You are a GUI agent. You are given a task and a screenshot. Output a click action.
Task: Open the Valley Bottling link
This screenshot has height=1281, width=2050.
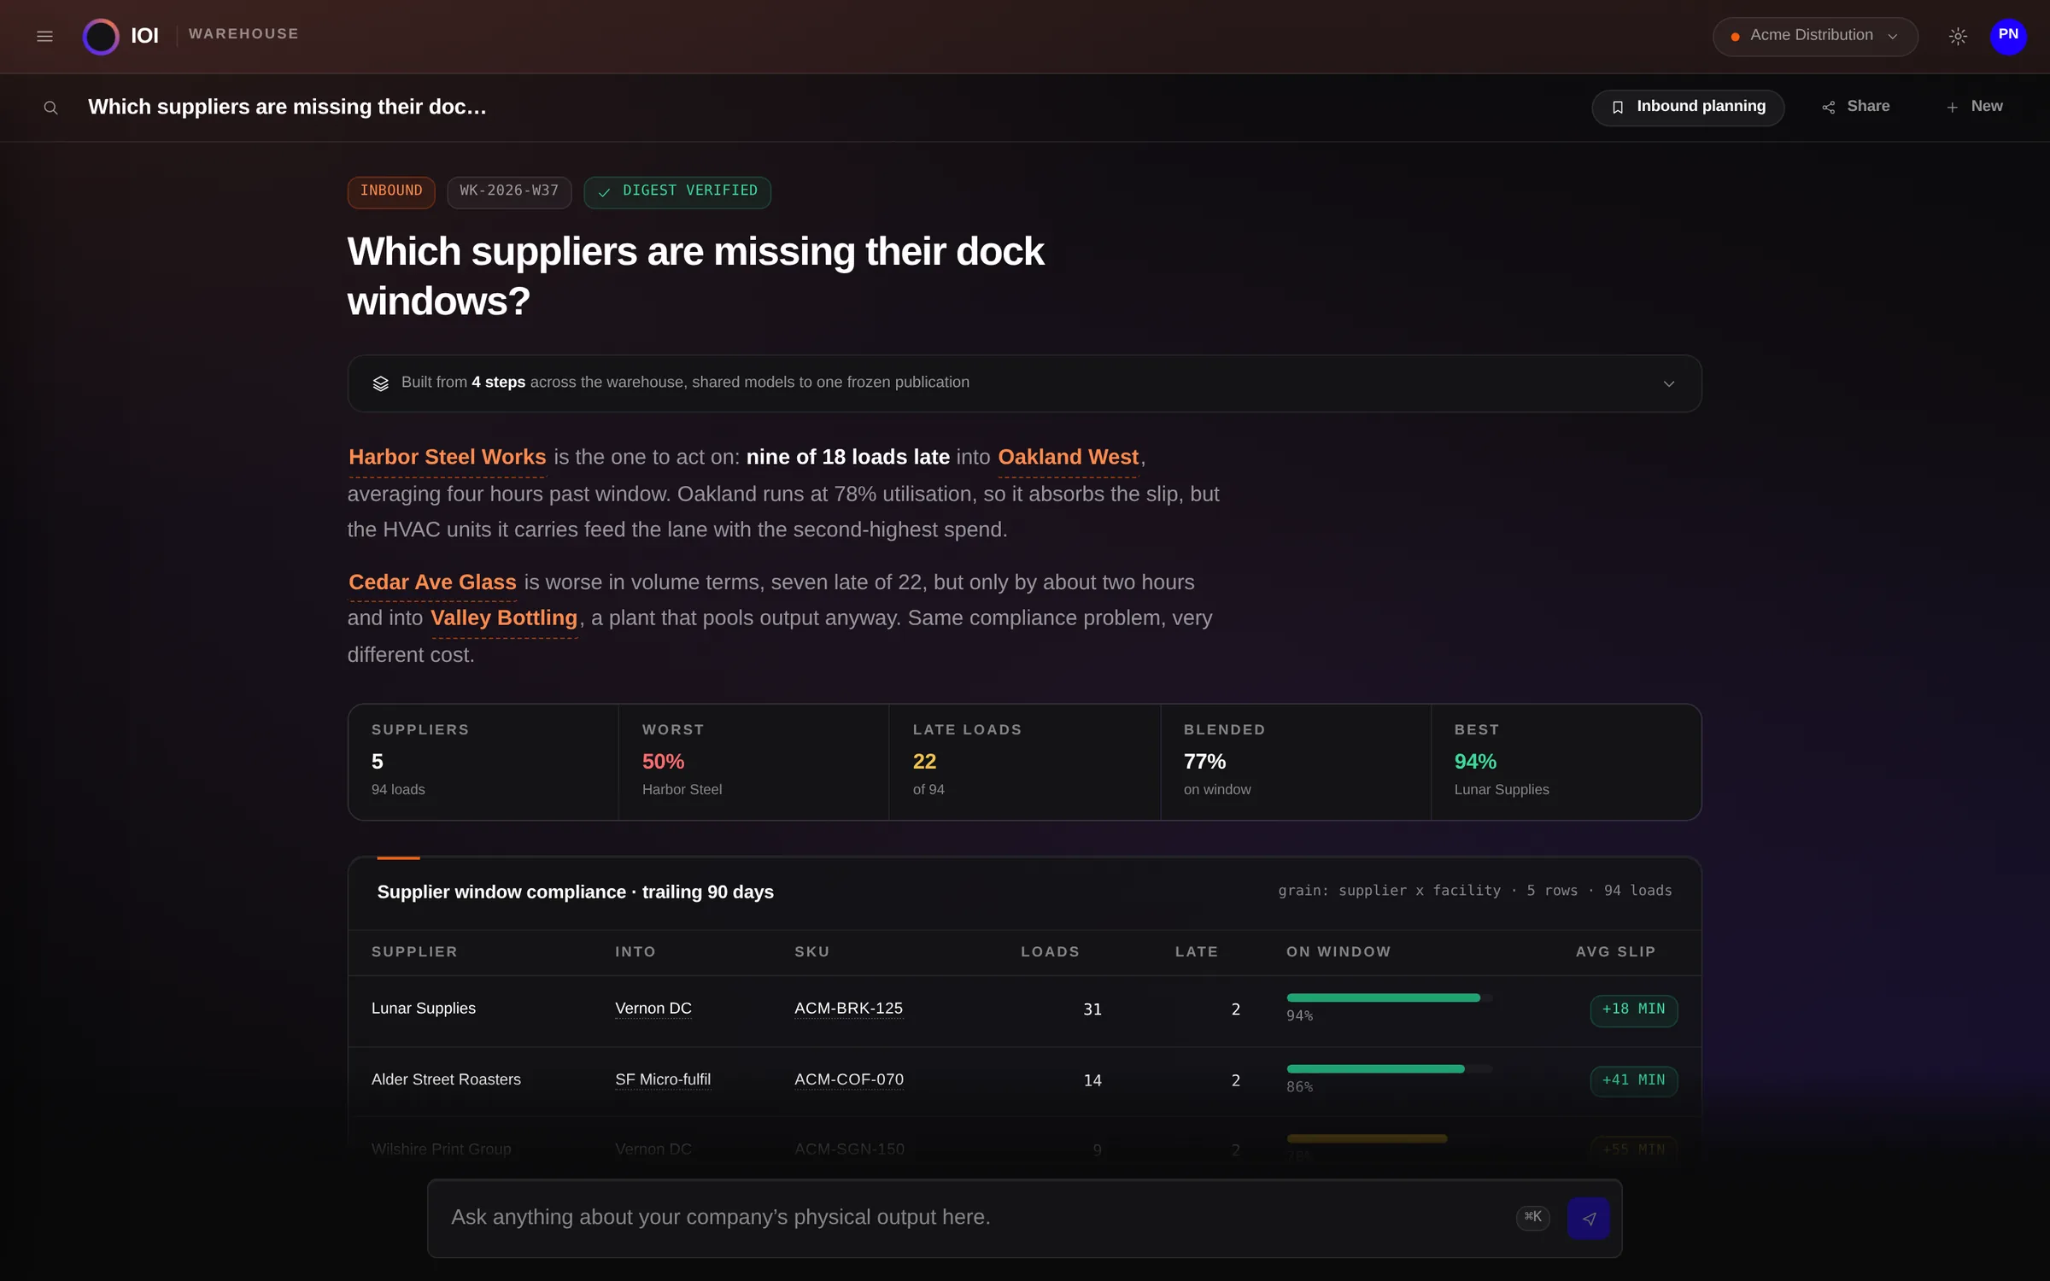click(504, 618)
